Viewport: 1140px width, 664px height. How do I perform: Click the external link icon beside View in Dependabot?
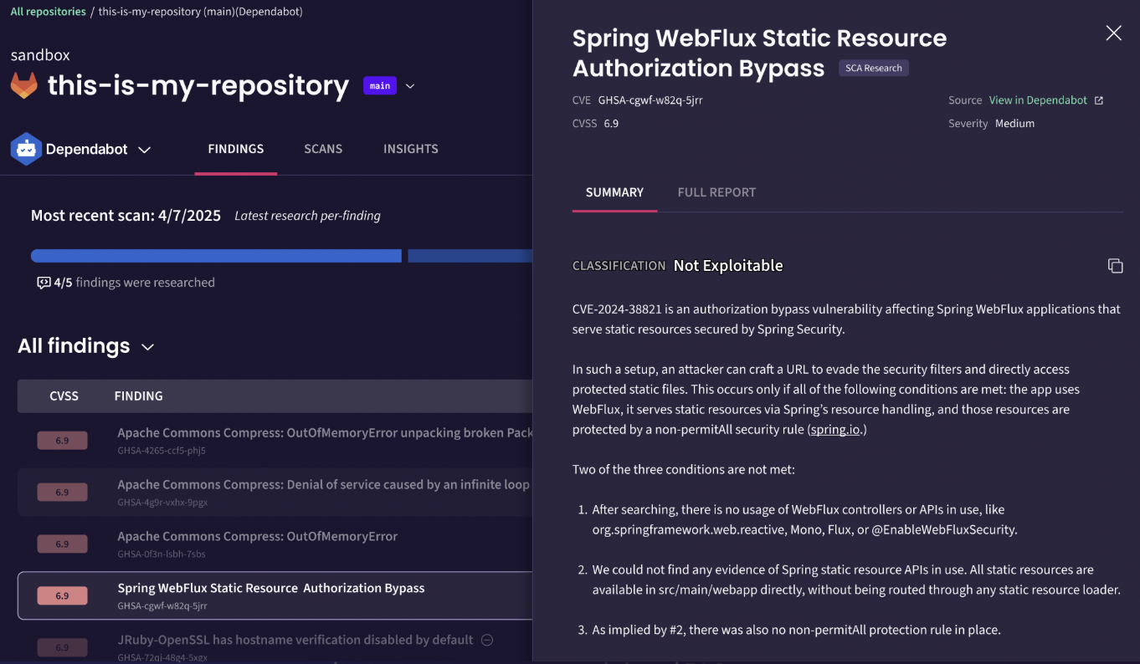pos(1099,100)
